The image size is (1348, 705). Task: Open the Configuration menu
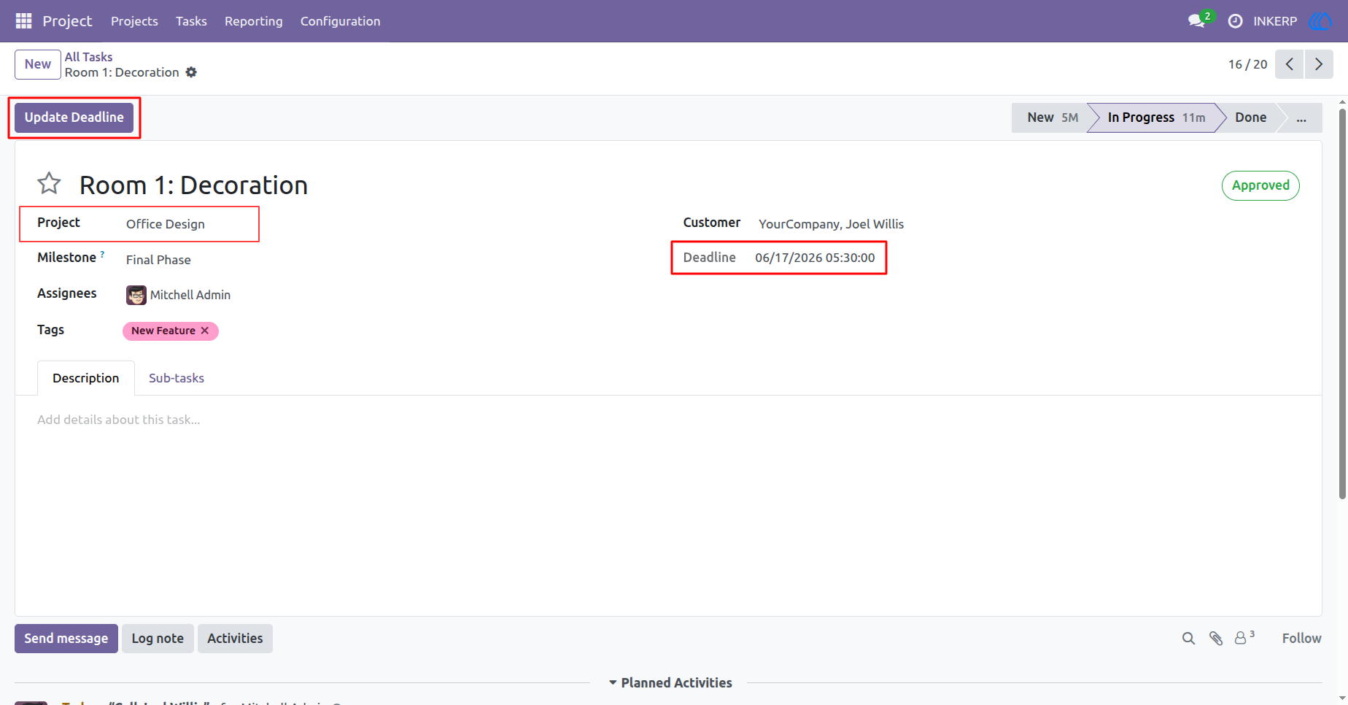pyautogui.click(x=340, y=21)
